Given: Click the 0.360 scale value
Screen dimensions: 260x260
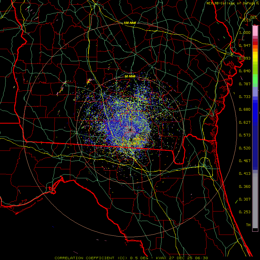Looking at the screenshot, I should tap(245, 187).
